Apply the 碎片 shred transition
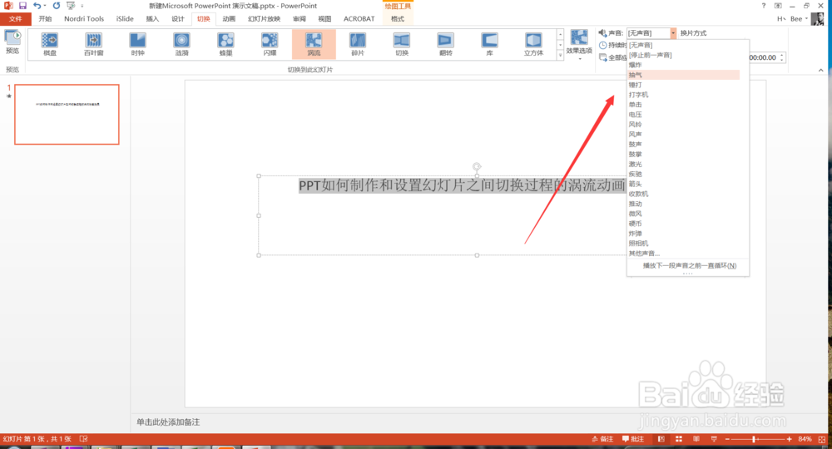This screenshot has width=832, height=449. tap(358, 43)
